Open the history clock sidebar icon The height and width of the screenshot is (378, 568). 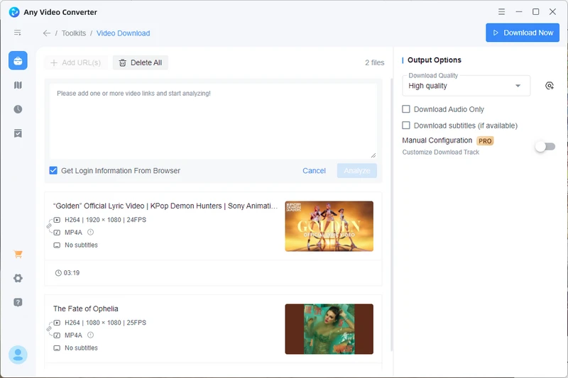[18, 109]
